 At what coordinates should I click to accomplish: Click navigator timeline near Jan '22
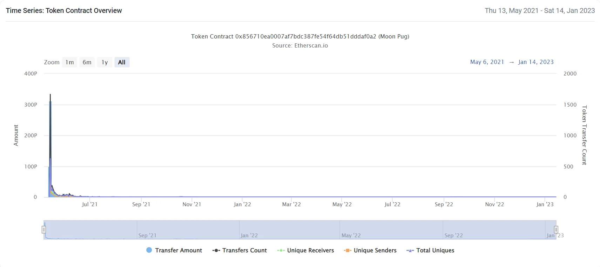249,230
